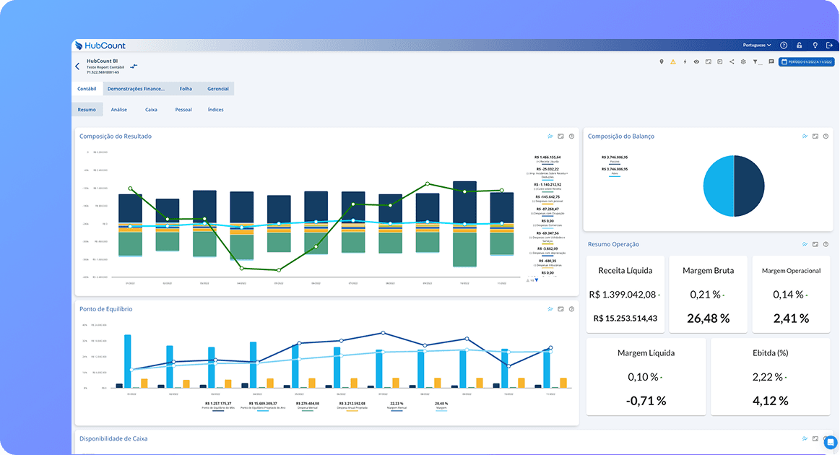Click the yellow warning triangle icon
Viewport: 840px width, 455px height.
click(673, 62)
